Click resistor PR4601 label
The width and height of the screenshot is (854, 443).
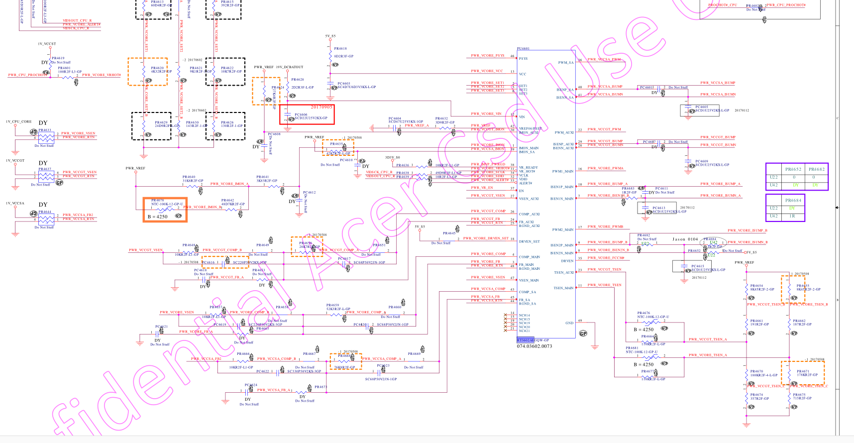coord(64,68)
